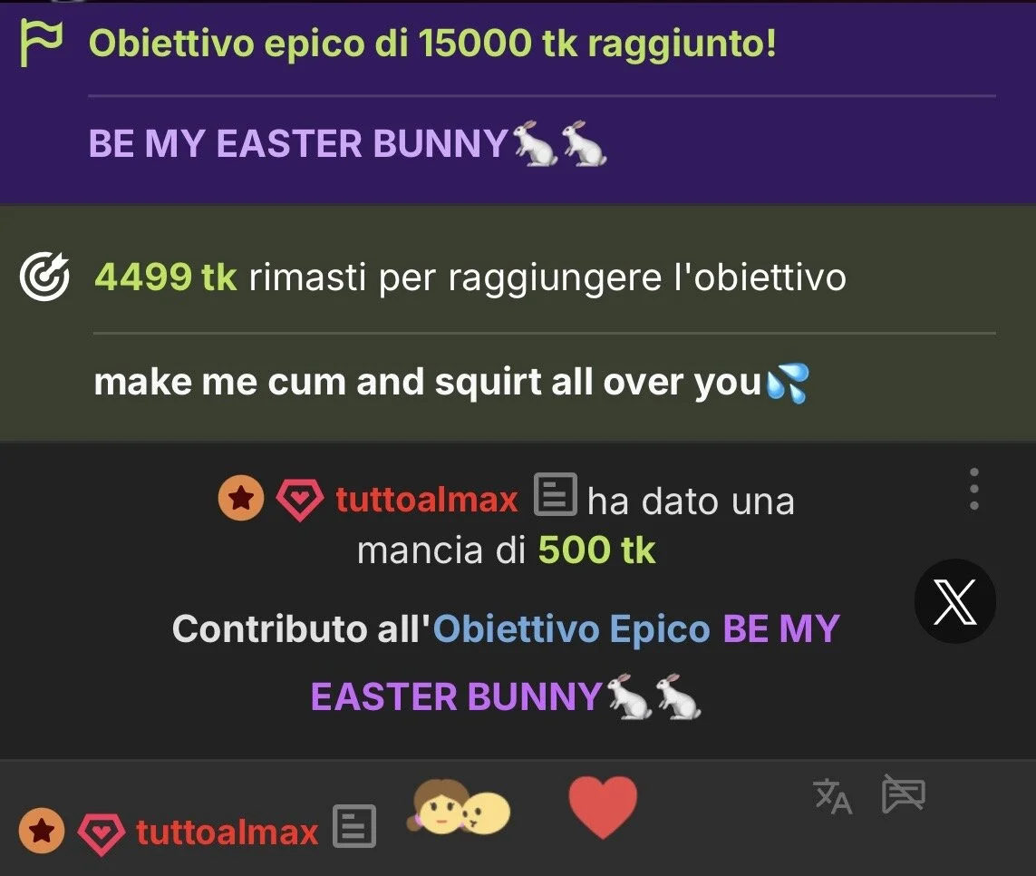The height and width of the screenshot is (876, 1036).
Task: Click notes icon beside tip message username
Action: 555,494
